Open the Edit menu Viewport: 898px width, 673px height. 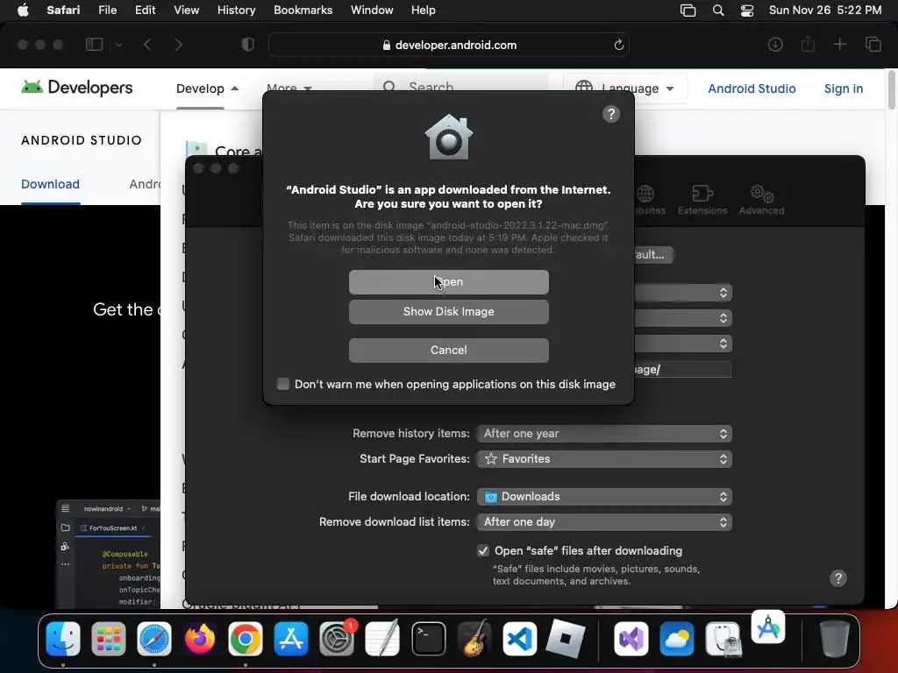point(145,11)
